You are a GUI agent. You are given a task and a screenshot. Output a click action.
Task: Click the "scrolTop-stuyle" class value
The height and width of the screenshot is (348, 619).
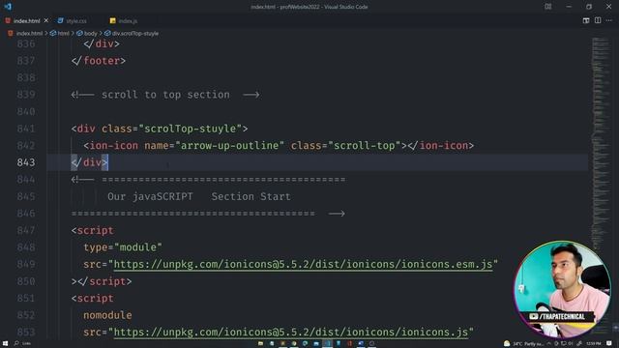(x=191, y=129)
